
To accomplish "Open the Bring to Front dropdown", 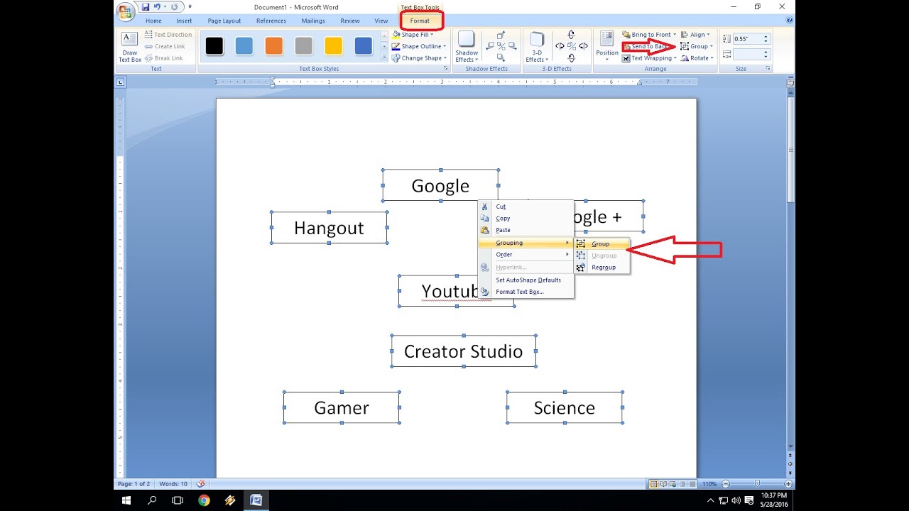I will (x=649, y=35).
